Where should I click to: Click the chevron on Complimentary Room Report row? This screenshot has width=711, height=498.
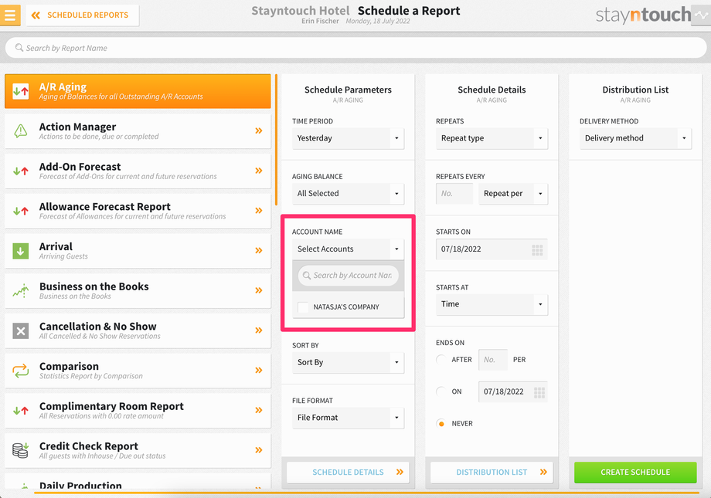(258, 410)
